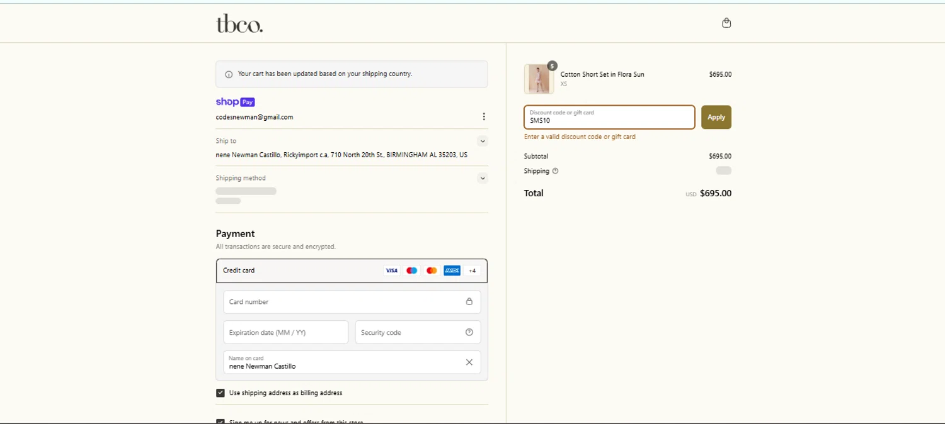Click the shipping help question mark icon

[x=555, y=171]
